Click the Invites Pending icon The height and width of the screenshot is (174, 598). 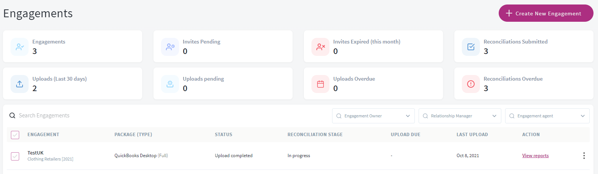(170, 47)
